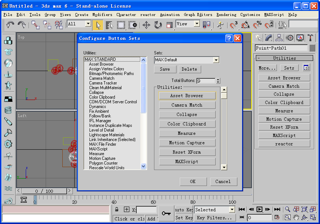The image size is (320, 224).
Task: Choose the Select and Scale tool
Action: [x=169, y=25]
